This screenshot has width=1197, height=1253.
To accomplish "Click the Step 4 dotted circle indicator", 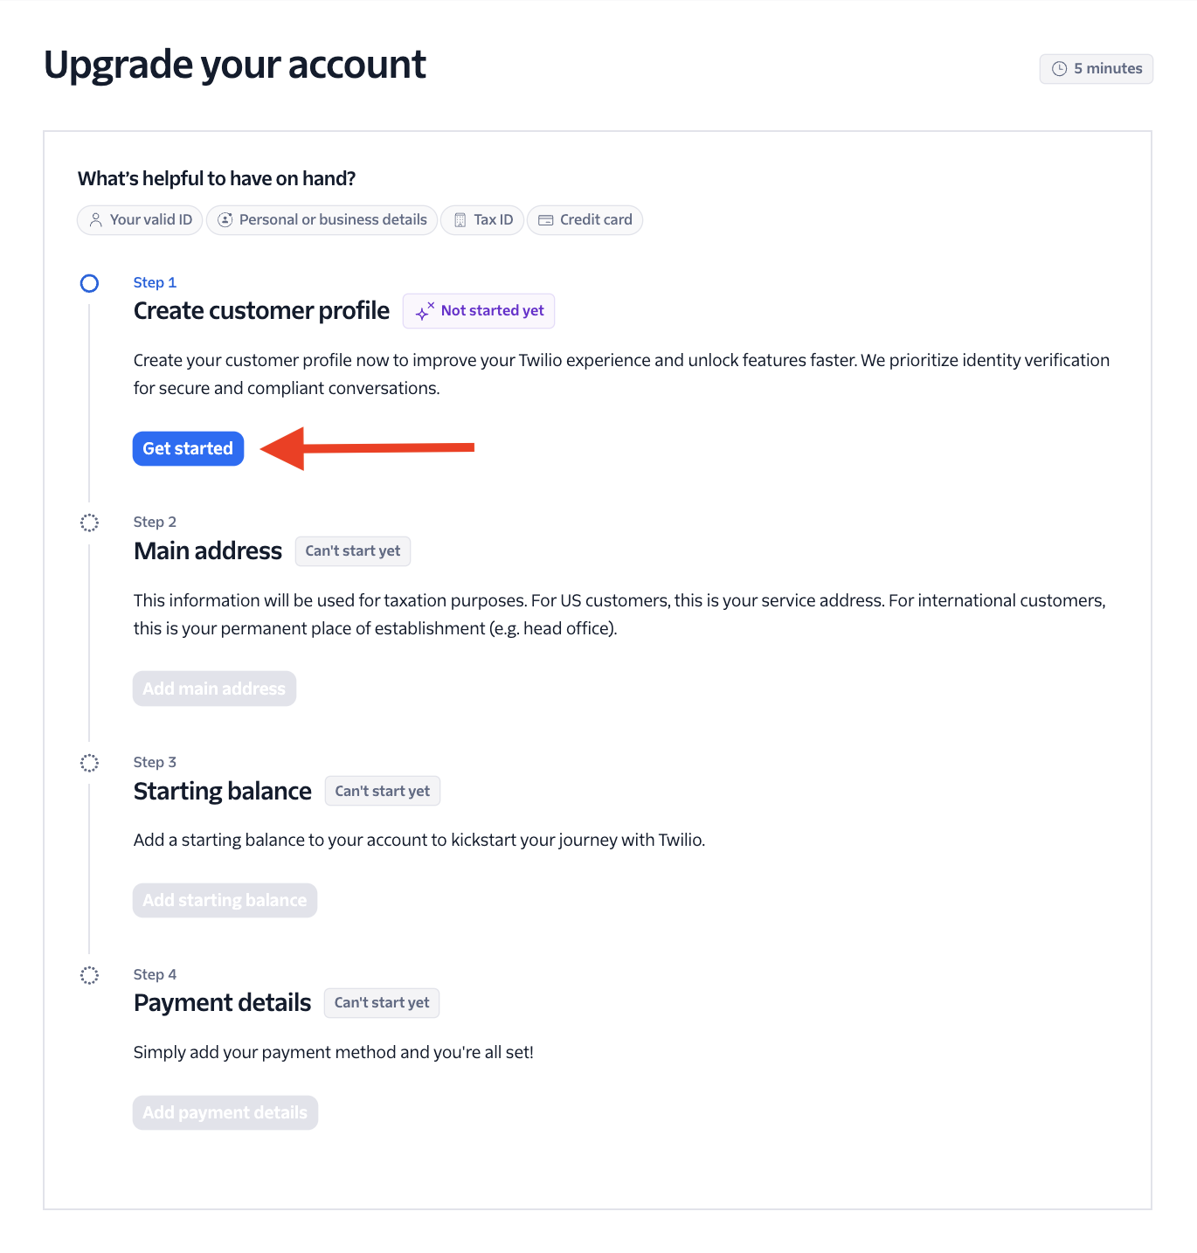I will click(x=89, y=975).
